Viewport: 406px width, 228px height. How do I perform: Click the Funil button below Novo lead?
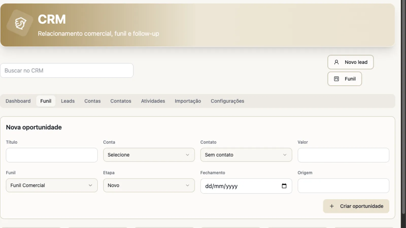click(345, 79)
